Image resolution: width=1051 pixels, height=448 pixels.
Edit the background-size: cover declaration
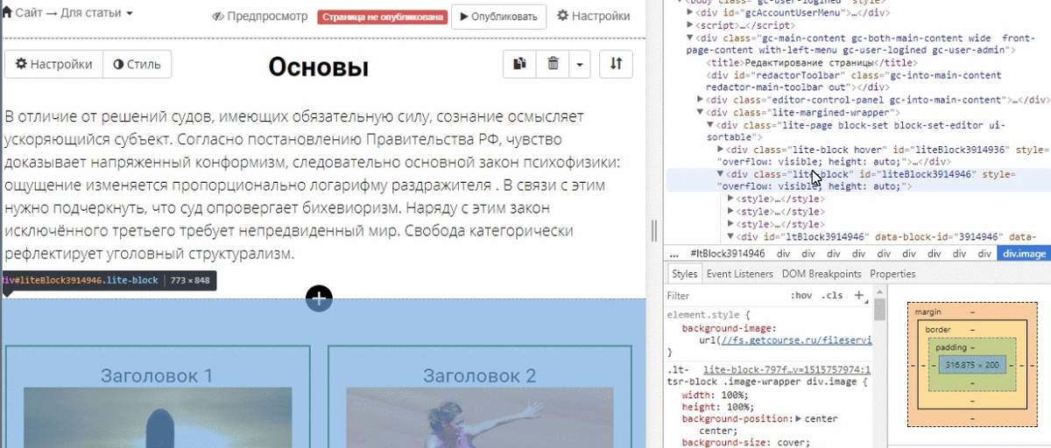pos(745,443)
